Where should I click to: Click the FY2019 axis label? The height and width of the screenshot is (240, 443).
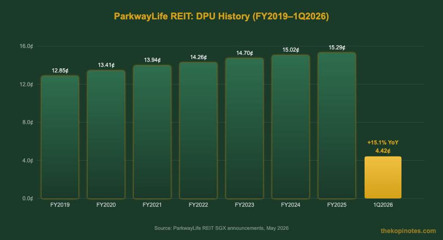click(60, 204)
